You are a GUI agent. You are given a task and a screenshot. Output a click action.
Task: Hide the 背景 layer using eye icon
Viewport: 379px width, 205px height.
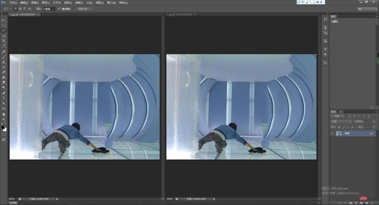(x=333, y=134)
